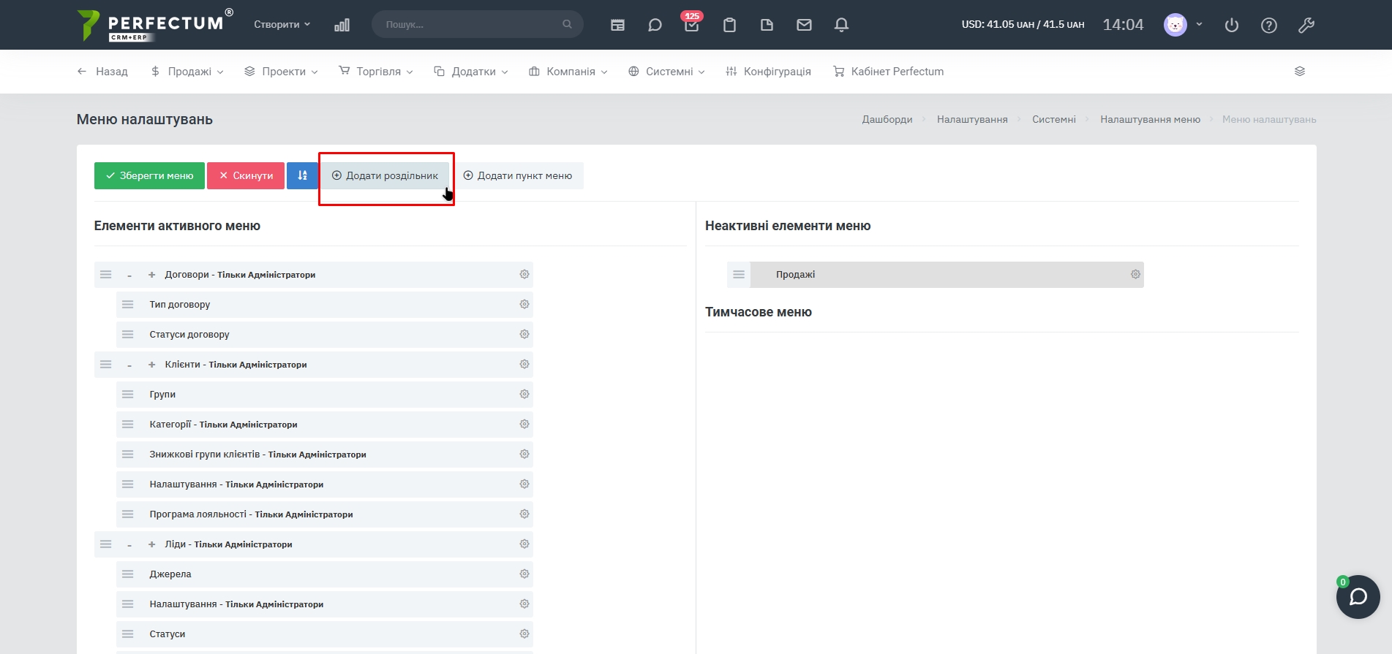This screenshot has width=1392, height=654.
Task: Open the calendar table icon in the header
Action: (617, 25)
